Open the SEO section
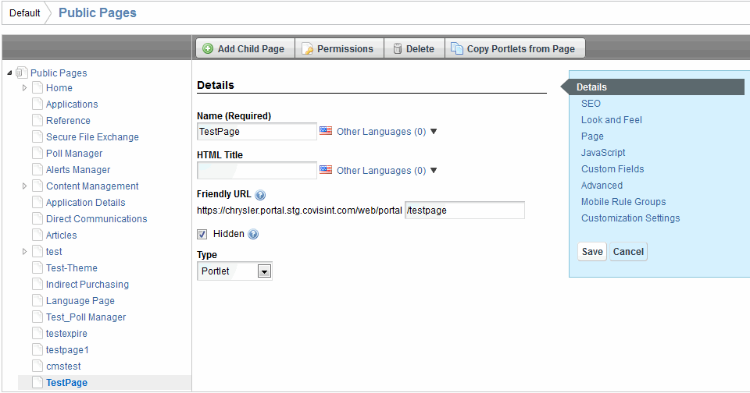Screen dimensions: 750x393 (x=591, y=104)
